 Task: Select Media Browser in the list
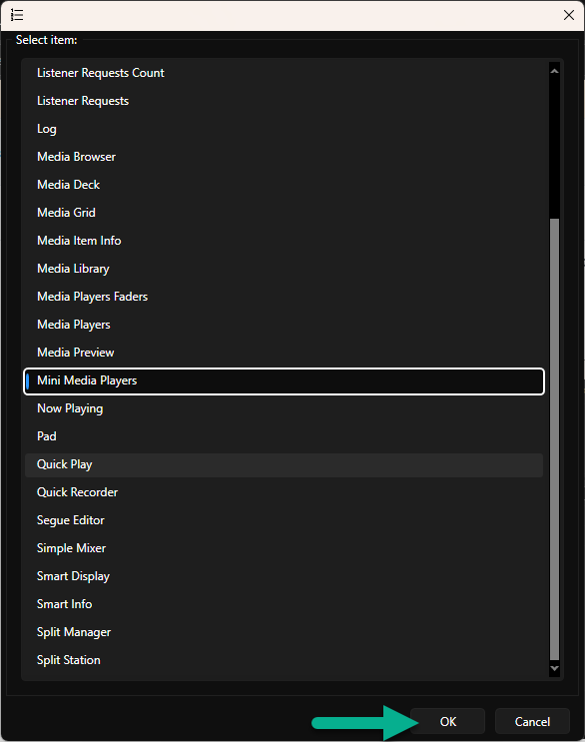click(x=284, y=157)
